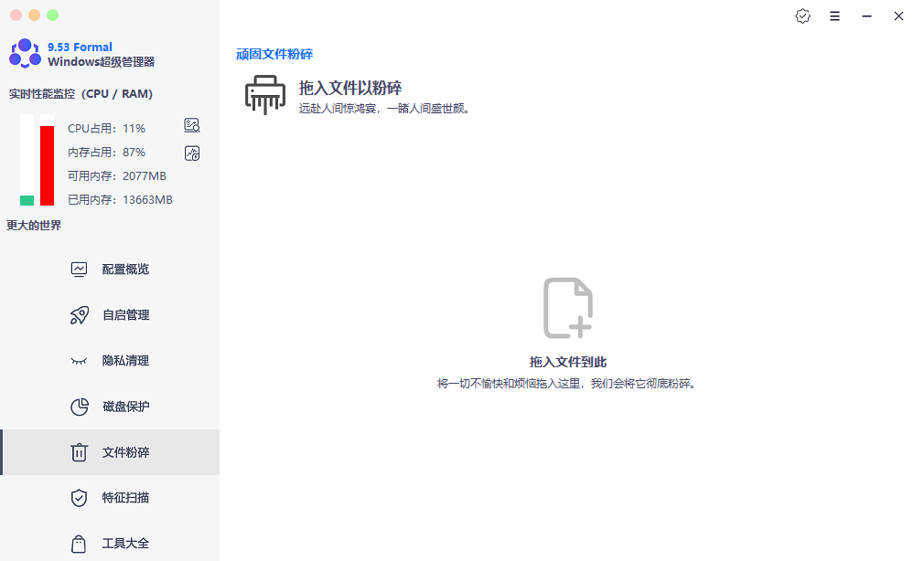Viewport: 914px width, 561px height.
Task: Switch to 隐私清理 section
Action: pos(110,361)
